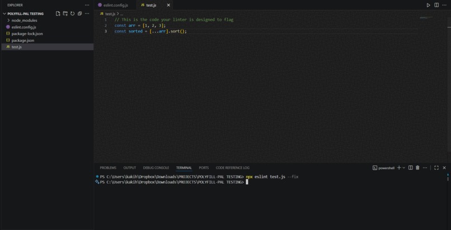Open terminal panel more actions ellipsis

tap(425, 168)
